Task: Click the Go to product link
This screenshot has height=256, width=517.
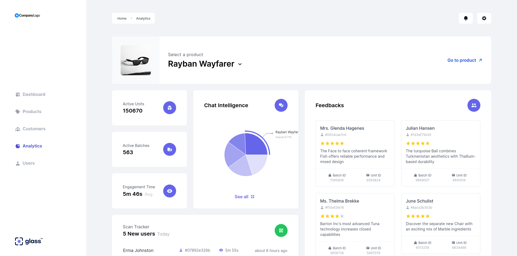Action: [x=462, y=60]
